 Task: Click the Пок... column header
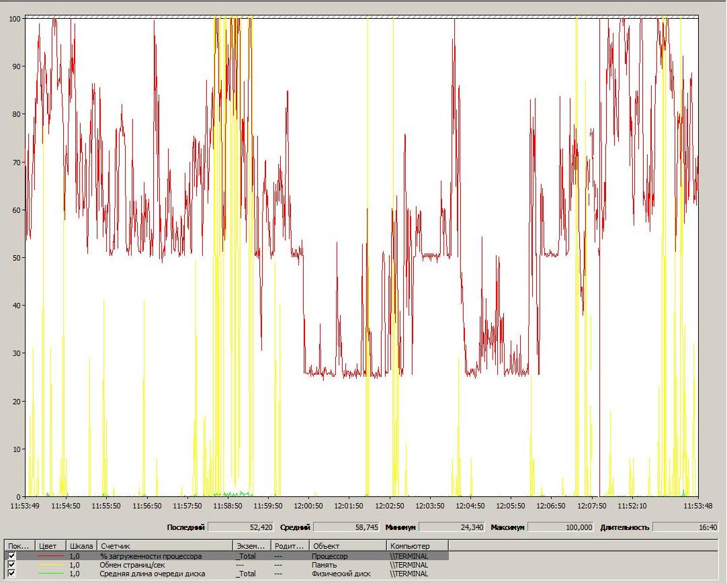[19, 546]
